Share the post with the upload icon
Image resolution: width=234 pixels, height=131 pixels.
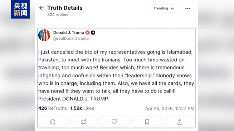click(180, 122)
